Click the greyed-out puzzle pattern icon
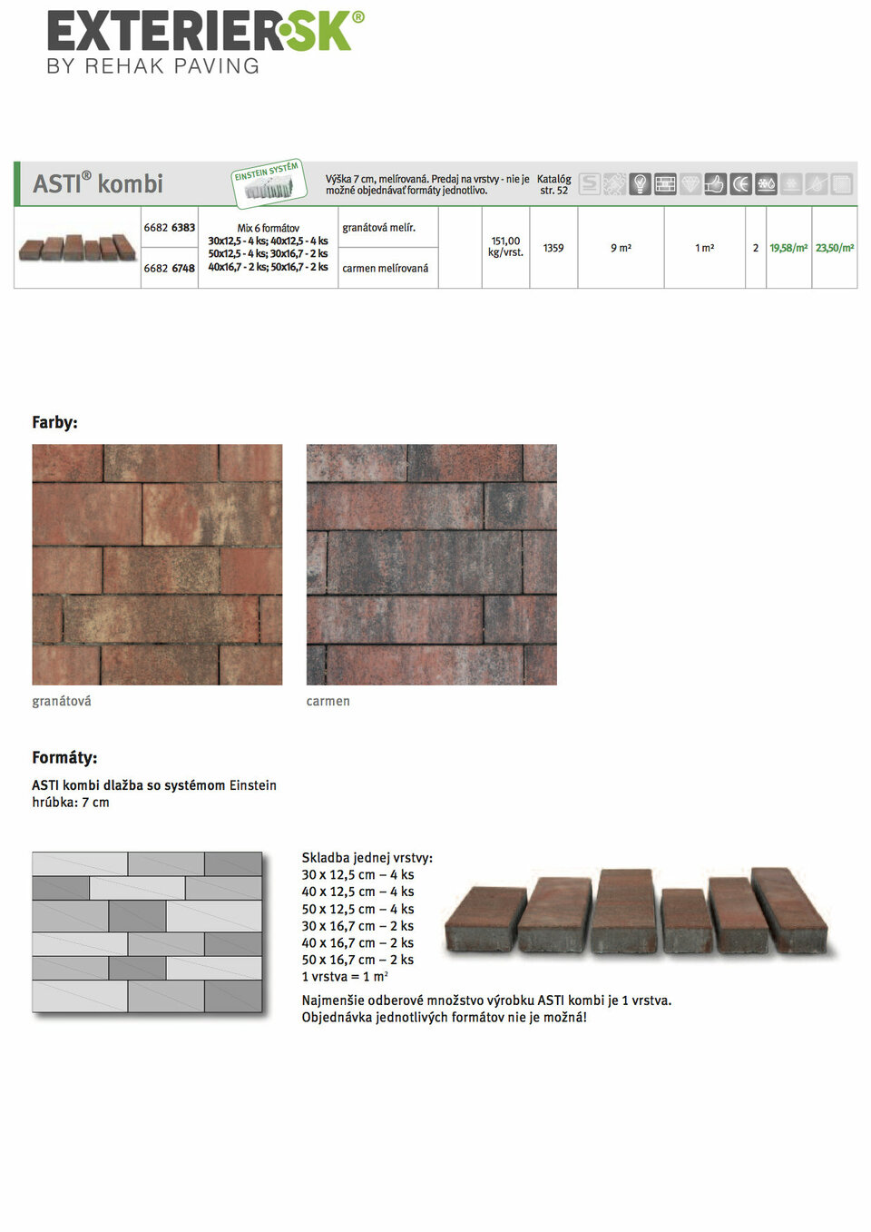This screenshot has height=1232, width=871. pyautogui.click(x=614, y=184)
